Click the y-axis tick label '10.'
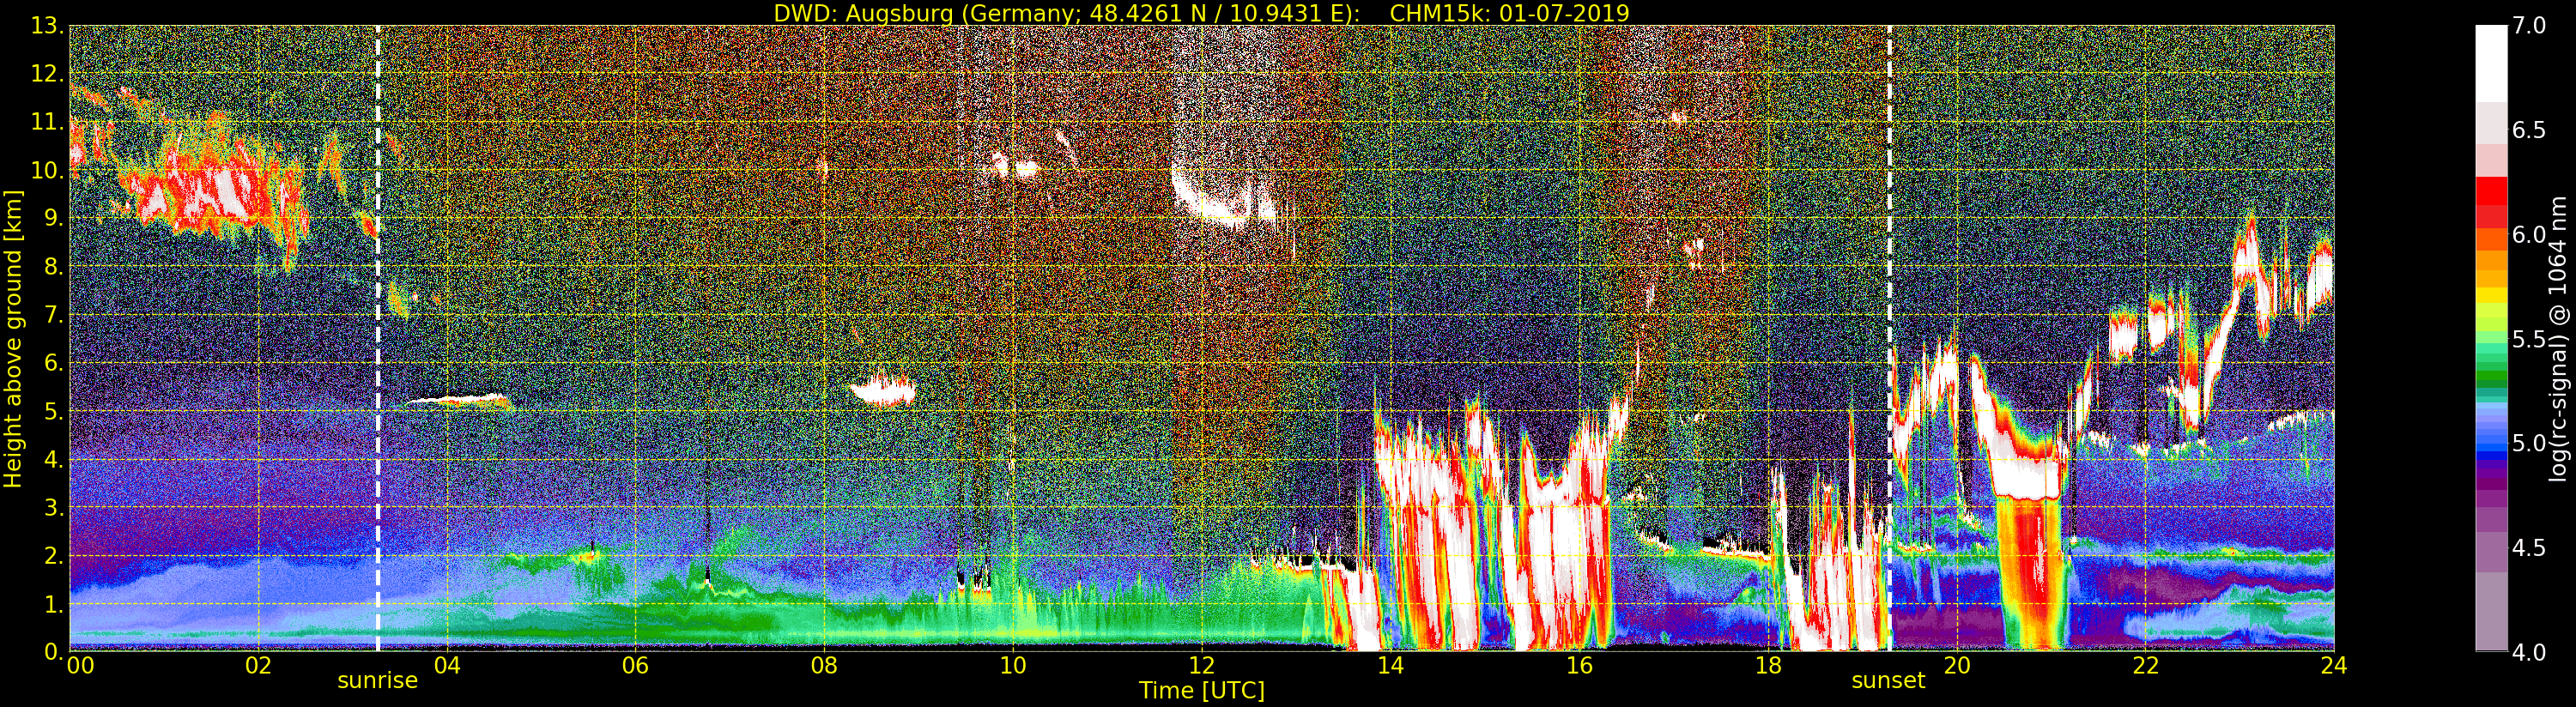This screenshot has width=2576, height=707. (x=48, y=171)
